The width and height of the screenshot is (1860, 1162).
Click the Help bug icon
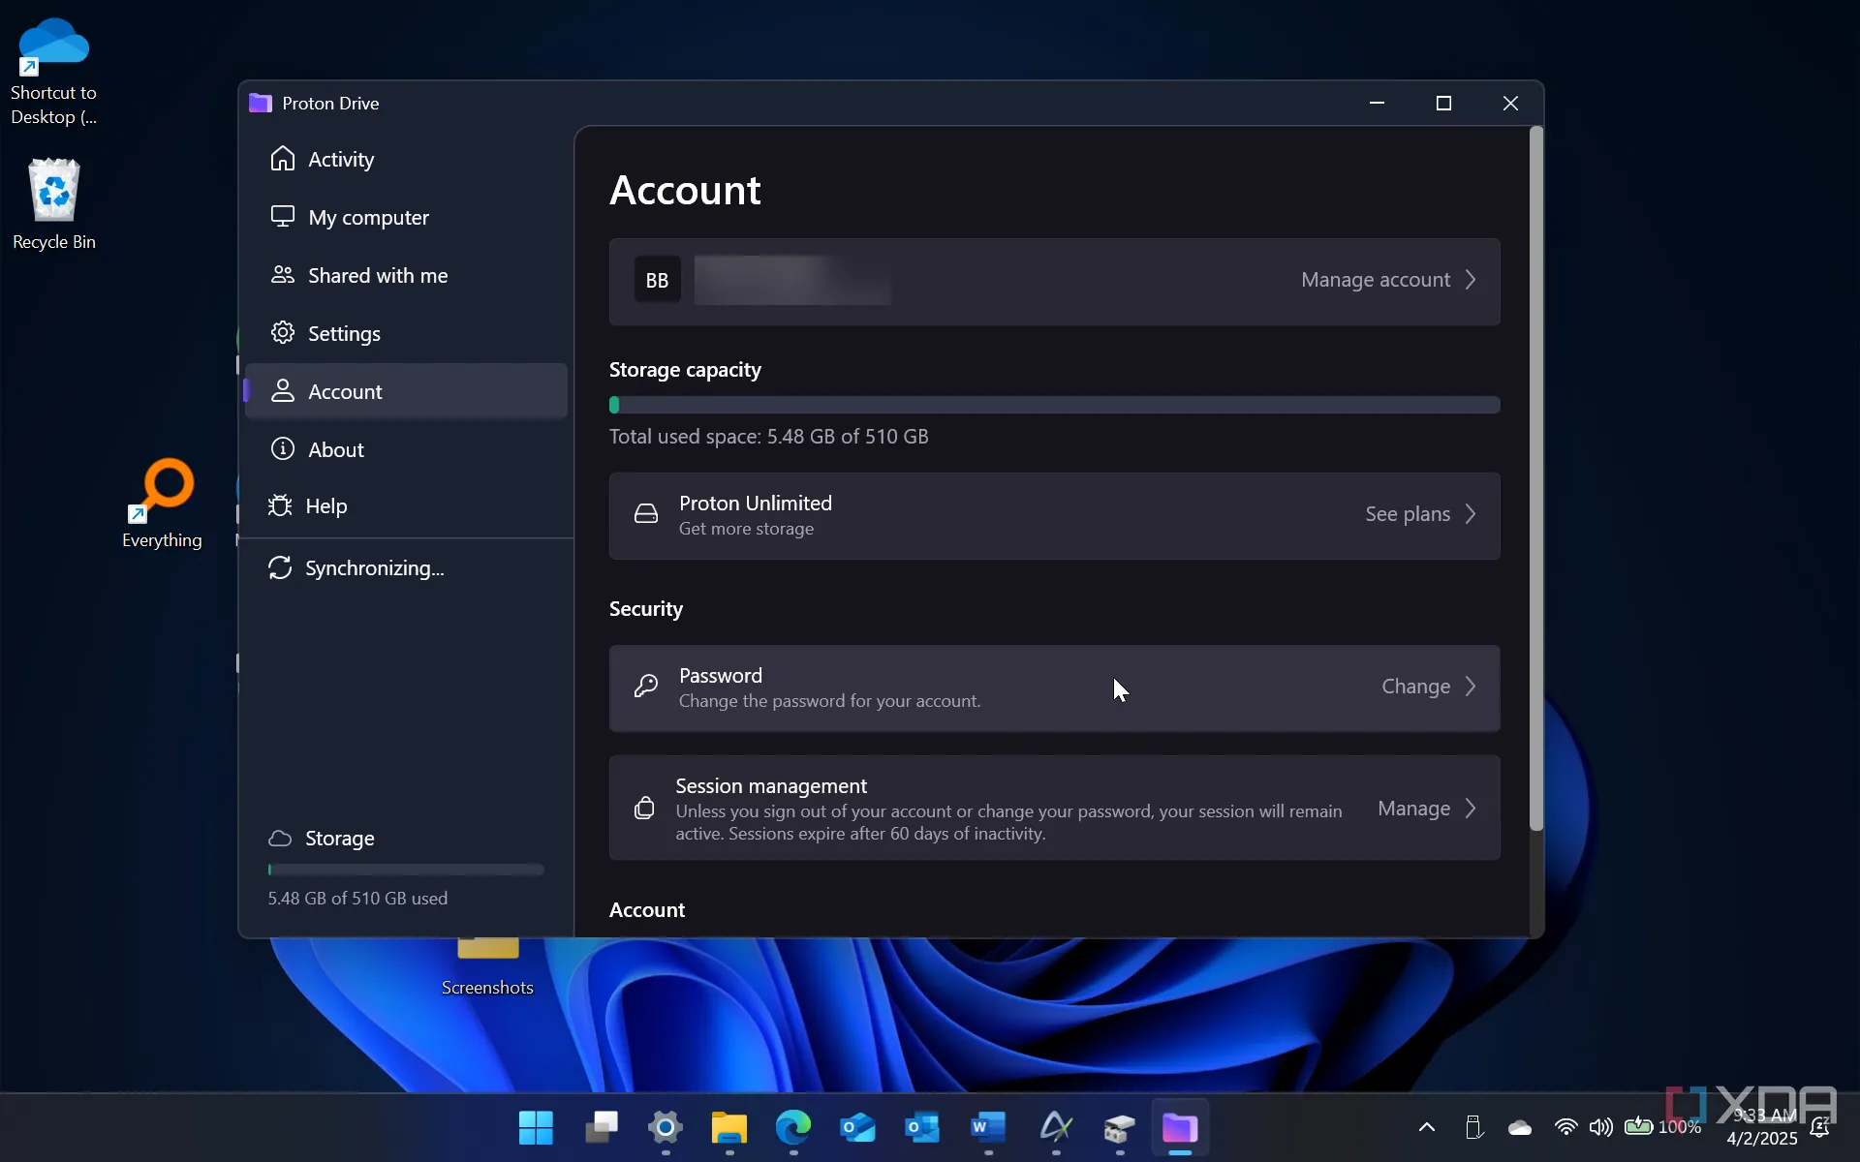[280, 505]
